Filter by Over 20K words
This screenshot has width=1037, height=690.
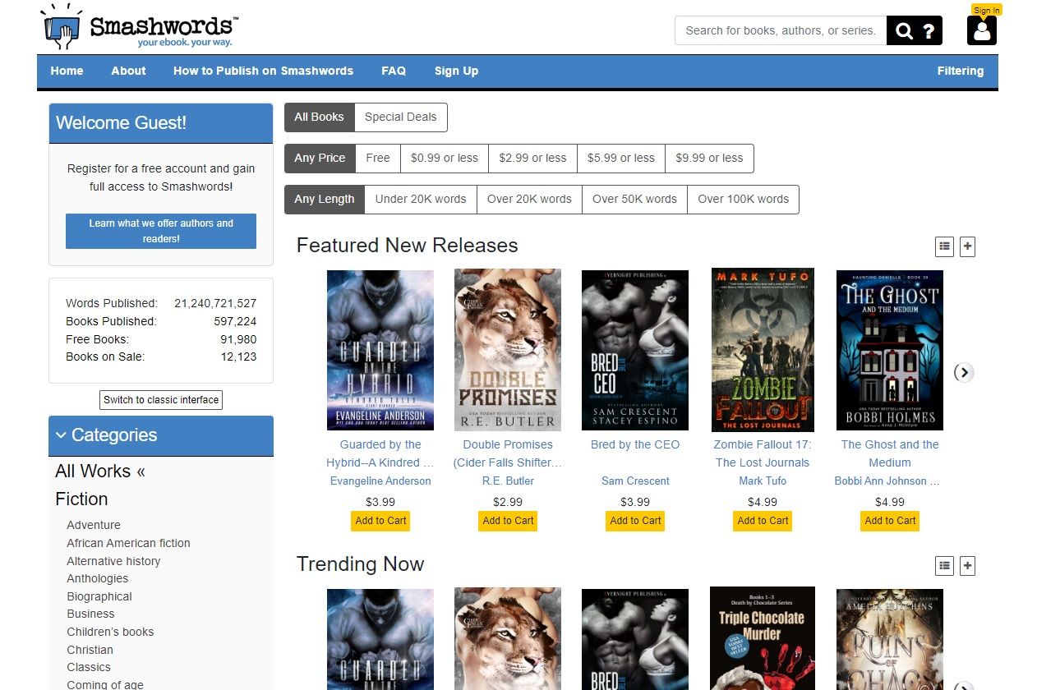tap(529, 199)
